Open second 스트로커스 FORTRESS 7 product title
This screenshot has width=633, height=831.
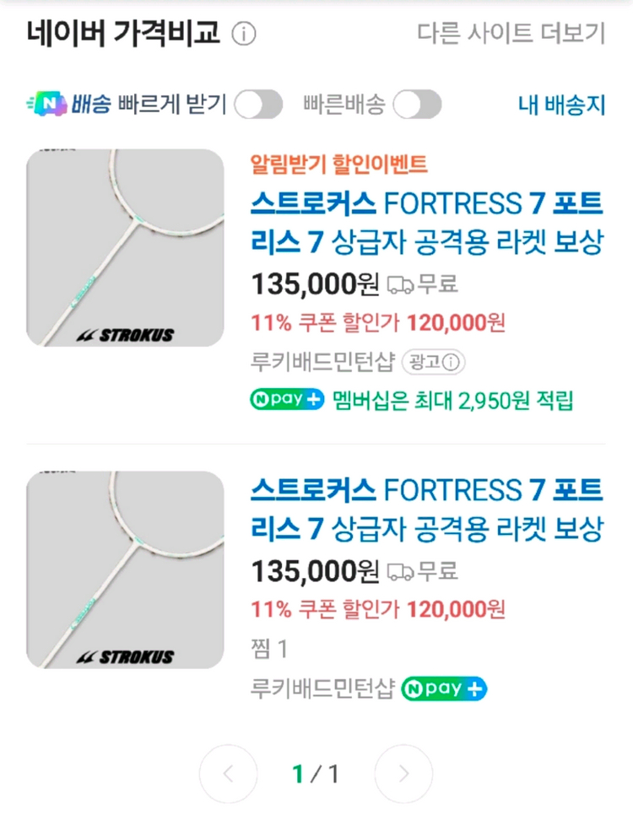point(427,510)
